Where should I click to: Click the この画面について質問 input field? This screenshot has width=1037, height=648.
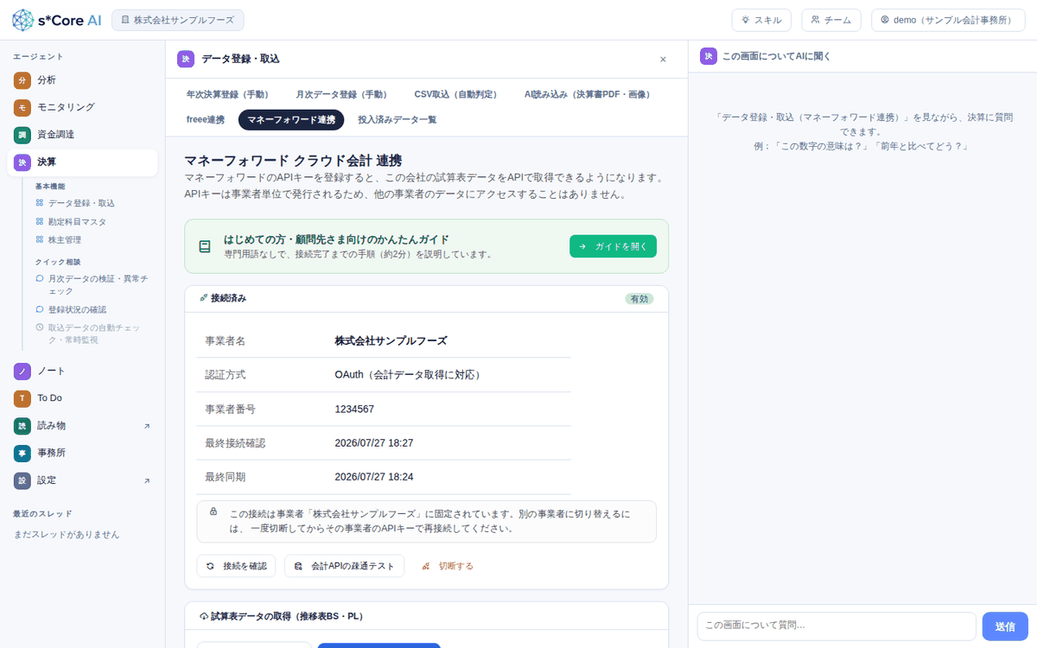click(836, 626)
